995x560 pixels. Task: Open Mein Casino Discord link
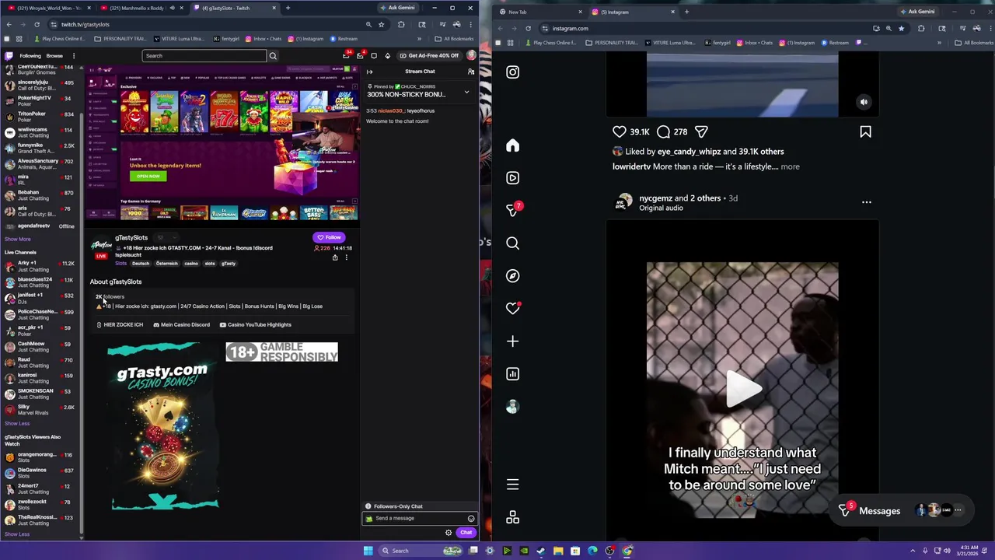pos(182,324)
